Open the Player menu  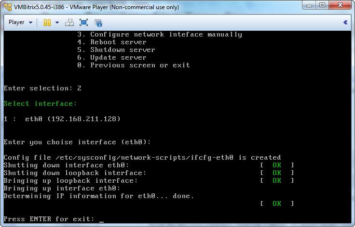[20, 22]
